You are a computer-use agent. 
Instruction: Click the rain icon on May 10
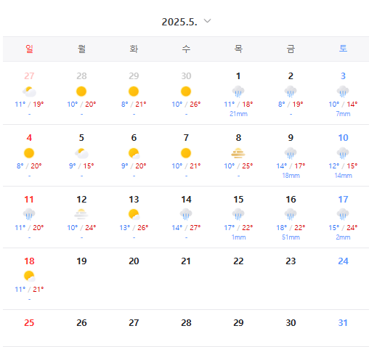coord(343,153)
